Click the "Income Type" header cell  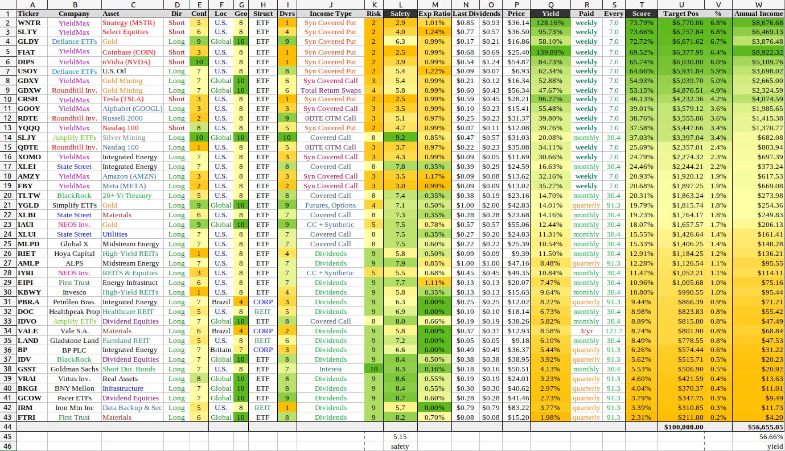click(x=331, y=13)
